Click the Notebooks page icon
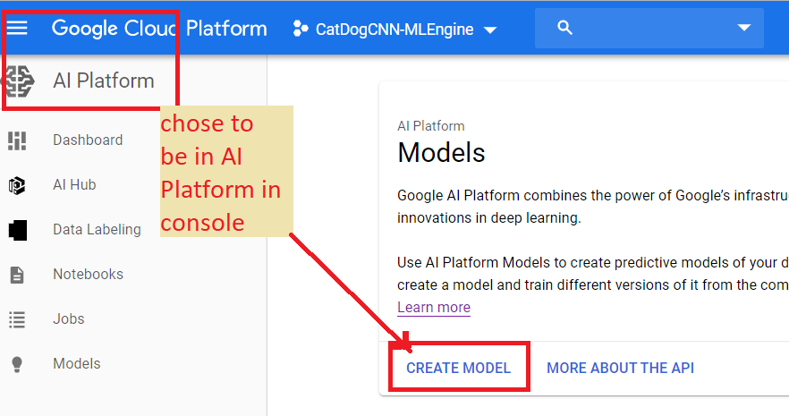 17,275
